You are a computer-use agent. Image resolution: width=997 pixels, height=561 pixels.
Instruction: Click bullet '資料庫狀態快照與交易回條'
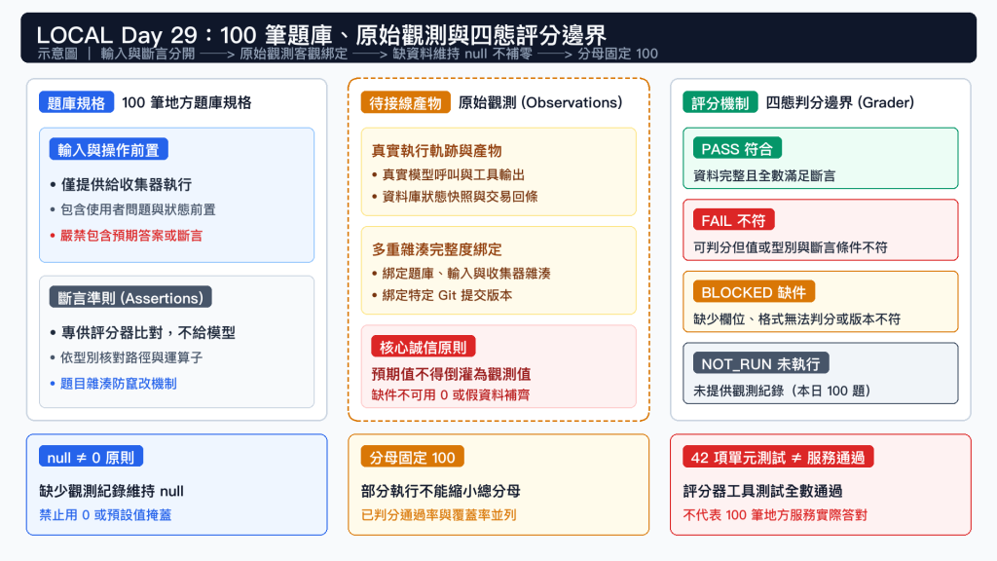(460, 197)
